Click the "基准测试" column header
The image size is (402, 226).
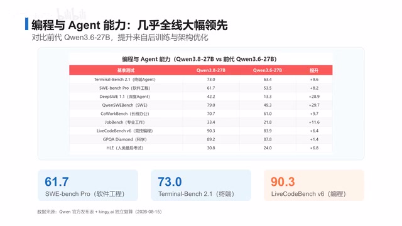[x=126, y=70]
